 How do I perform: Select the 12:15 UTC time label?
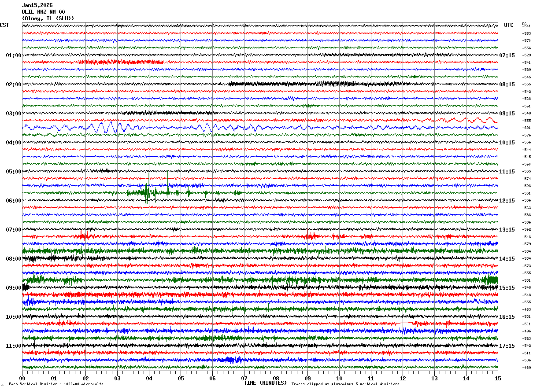507,200
